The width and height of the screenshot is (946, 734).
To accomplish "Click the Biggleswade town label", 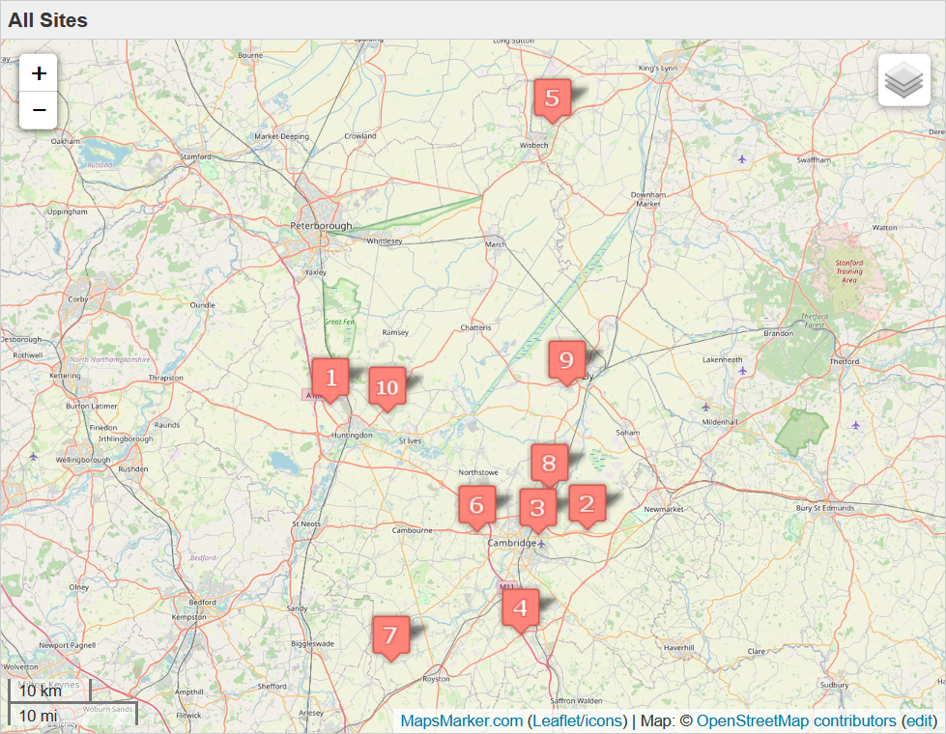I will pyautogui.click(x=312, y=644).
